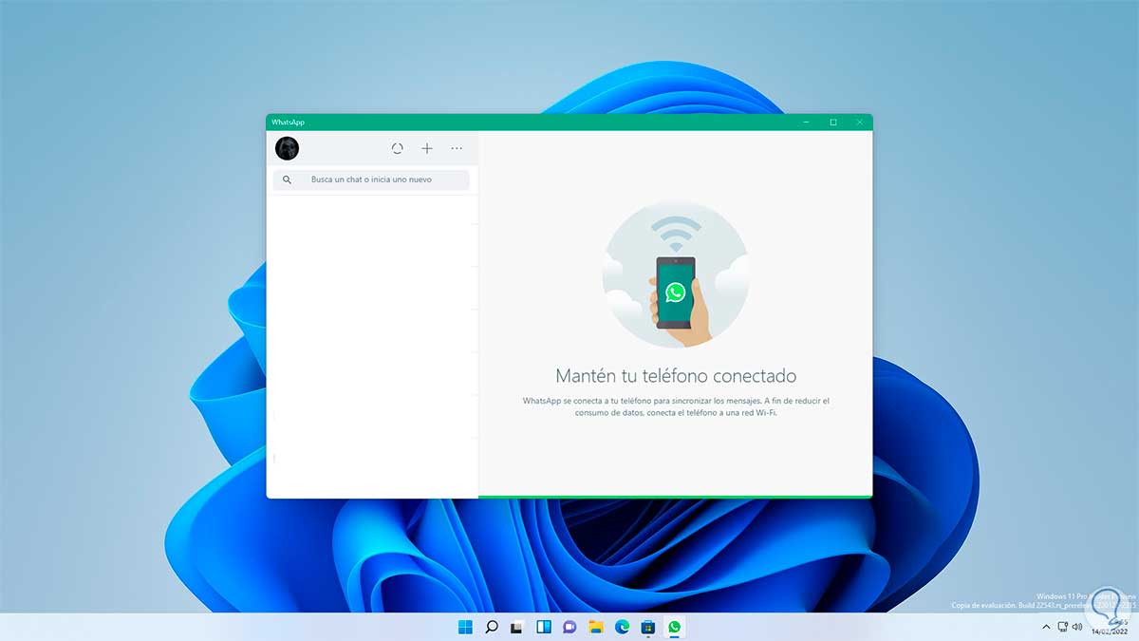This screenshot has height=641, width=1139.
Task: Launch Microsoft Edge from the taskbar
Action: coord(622,627)
